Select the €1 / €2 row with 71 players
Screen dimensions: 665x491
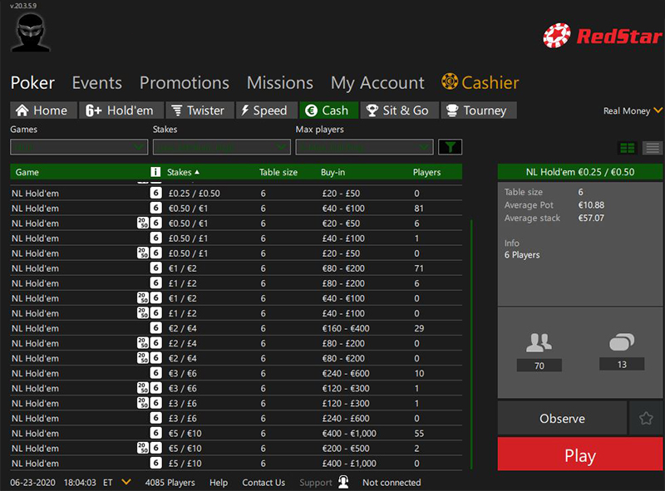pos(236,268)
